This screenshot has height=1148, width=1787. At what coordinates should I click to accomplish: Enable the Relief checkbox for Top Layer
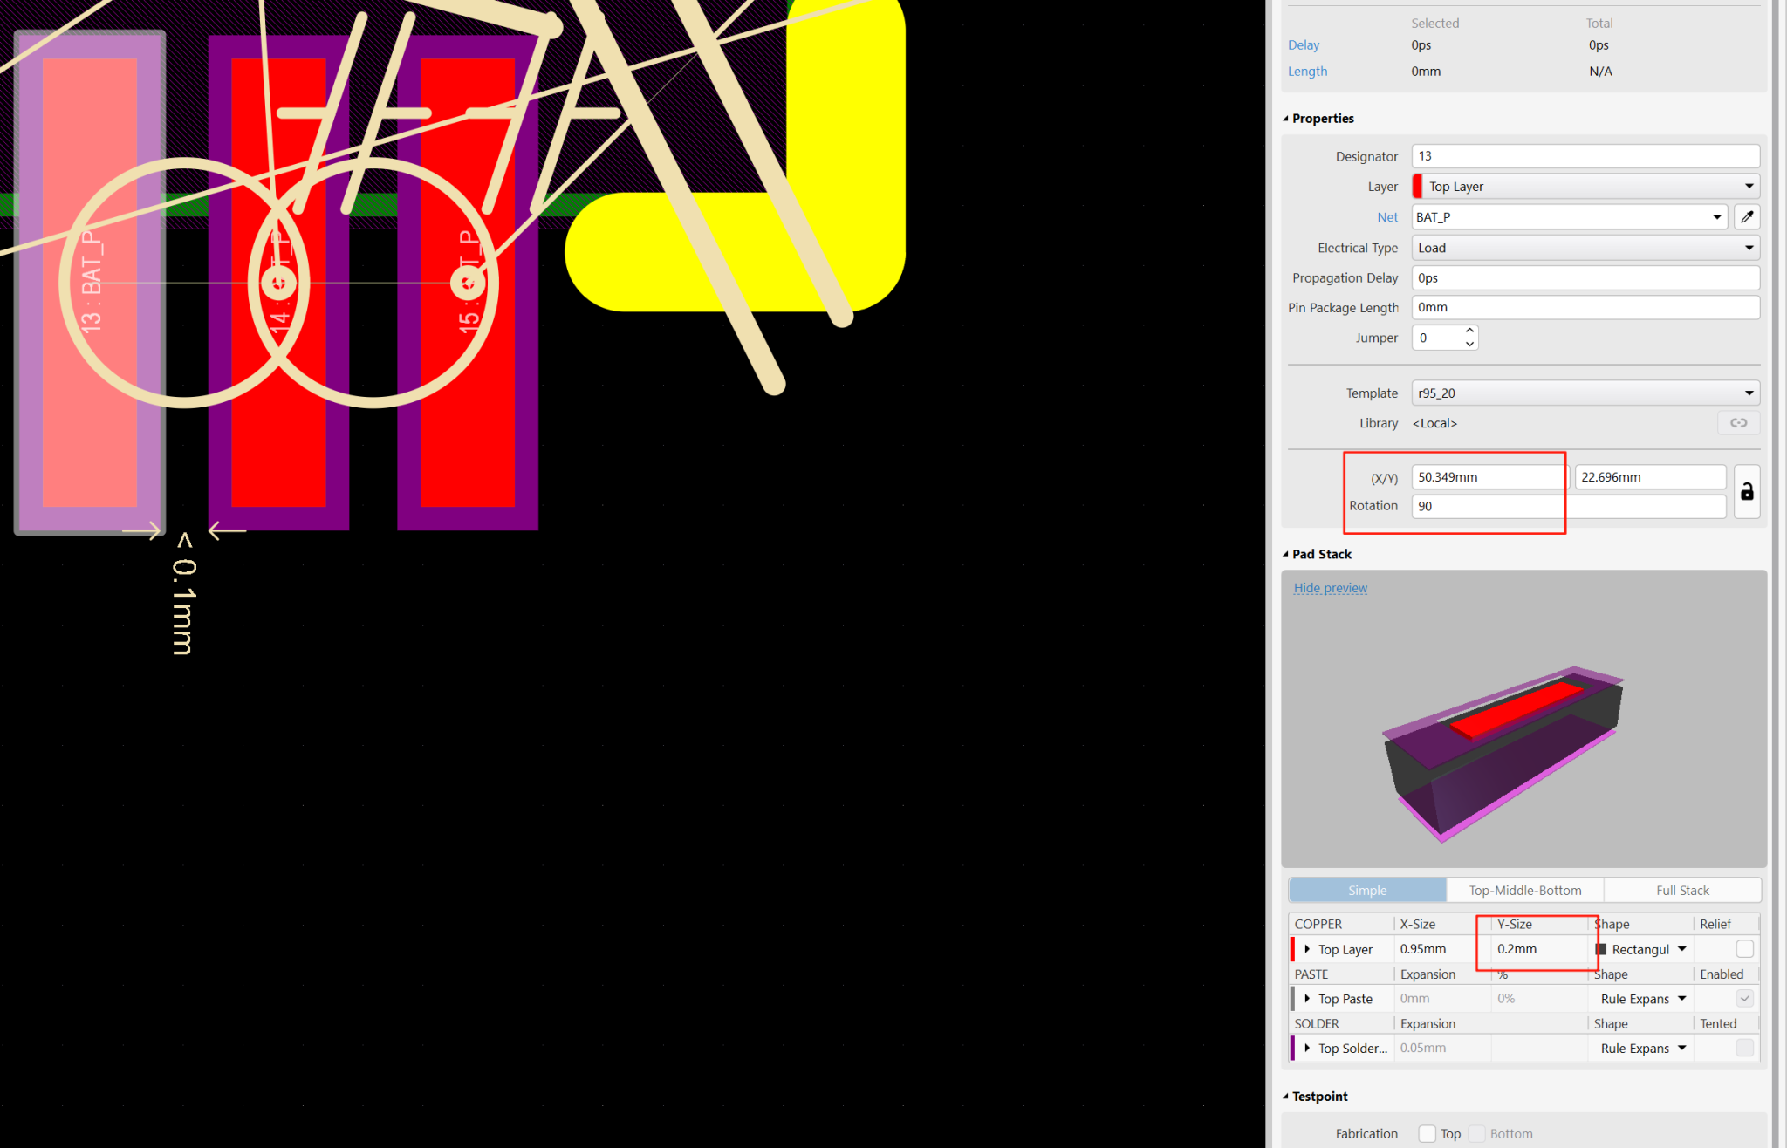point(1745,948)
